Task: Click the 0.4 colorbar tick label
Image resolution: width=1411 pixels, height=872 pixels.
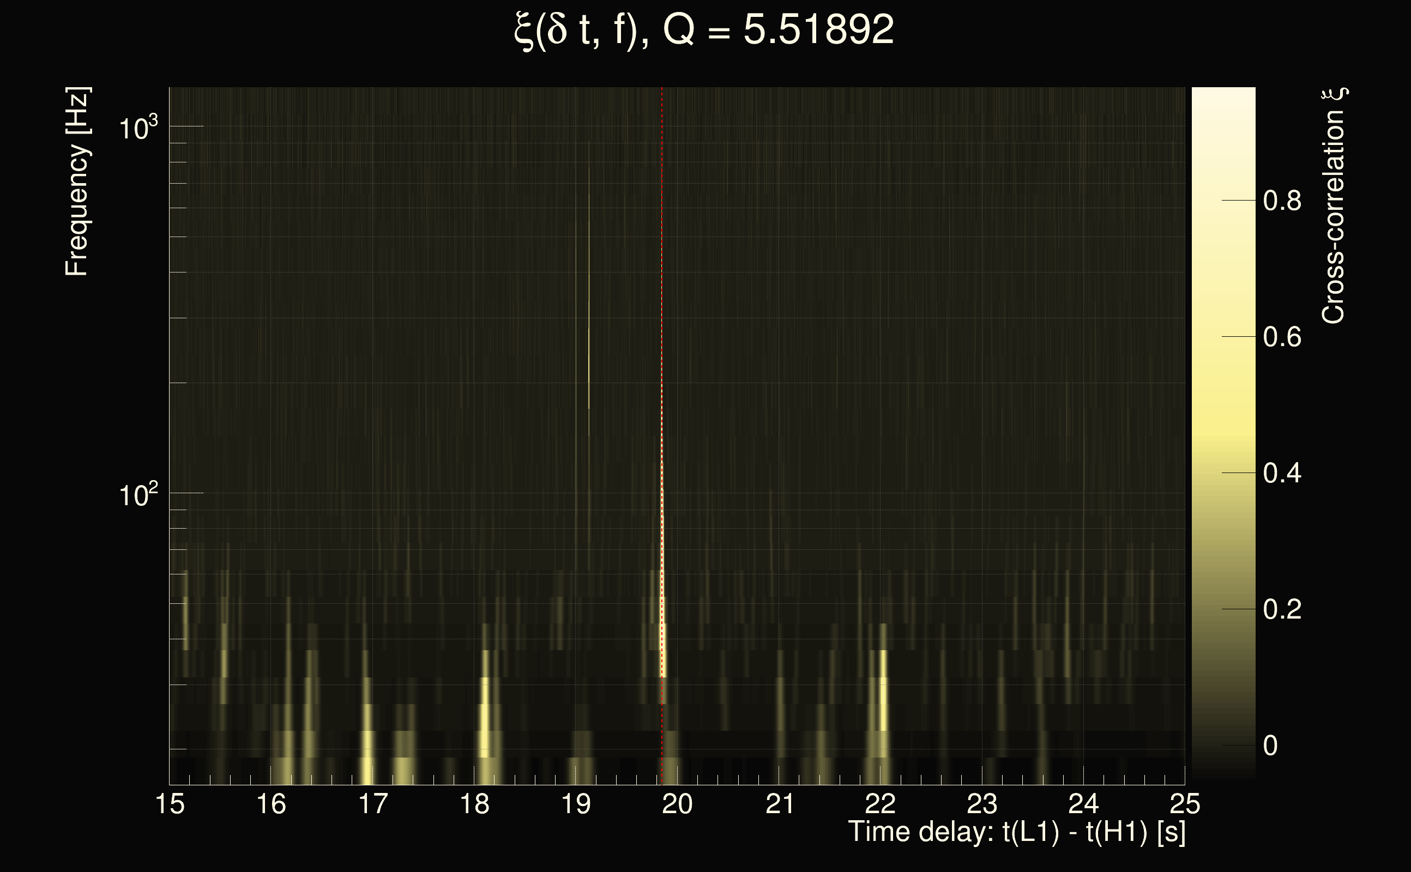Action: click(x=1282, y=474)
